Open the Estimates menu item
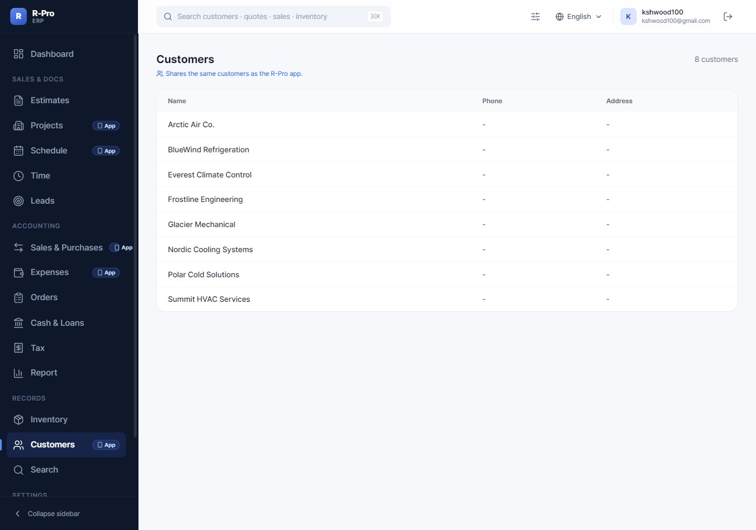 coord(66,100)
